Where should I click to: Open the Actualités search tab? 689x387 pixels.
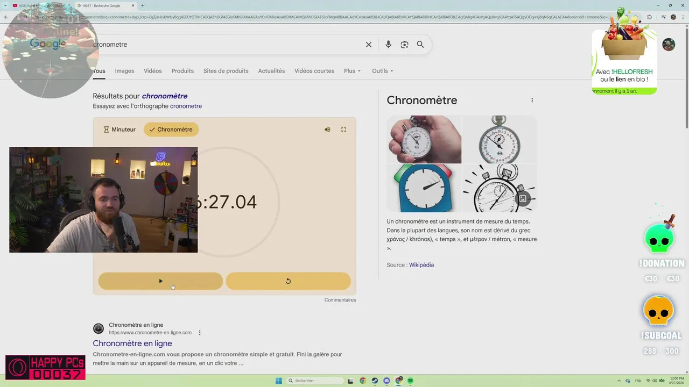click(271, 71)
